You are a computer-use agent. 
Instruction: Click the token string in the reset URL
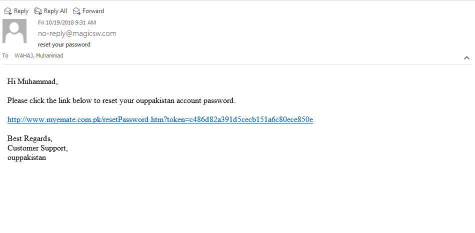coord(251,119)
